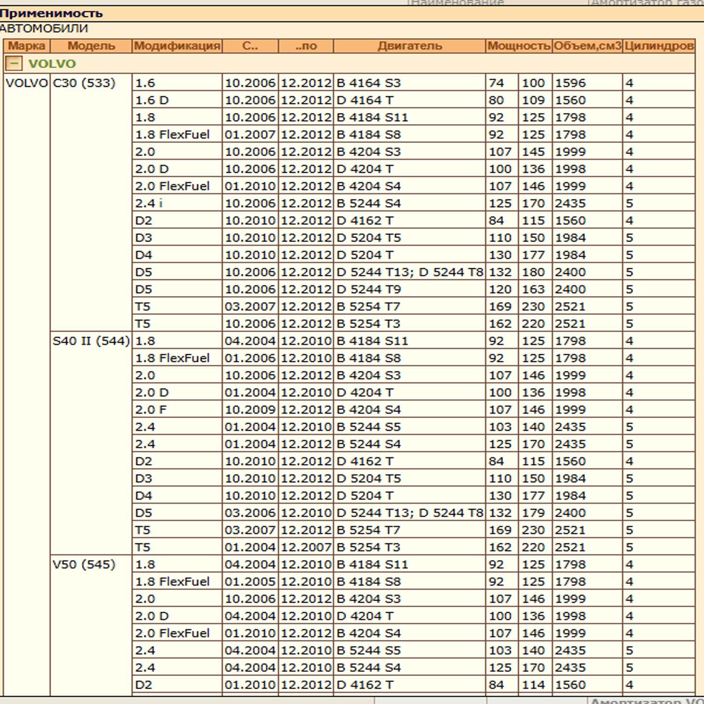The width and height of the screenshot is (704, 704).
Task: Collapse the VOLVO group with the minus icon
Action: pyautogui.click(x=14, y=64)
